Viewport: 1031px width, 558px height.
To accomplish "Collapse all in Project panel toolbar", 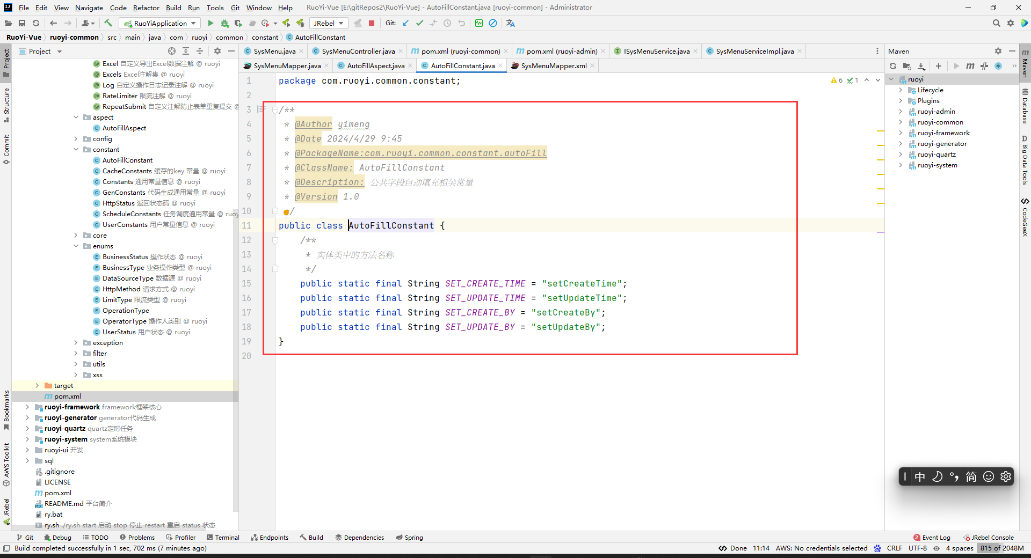I will (x=200, y=51).
